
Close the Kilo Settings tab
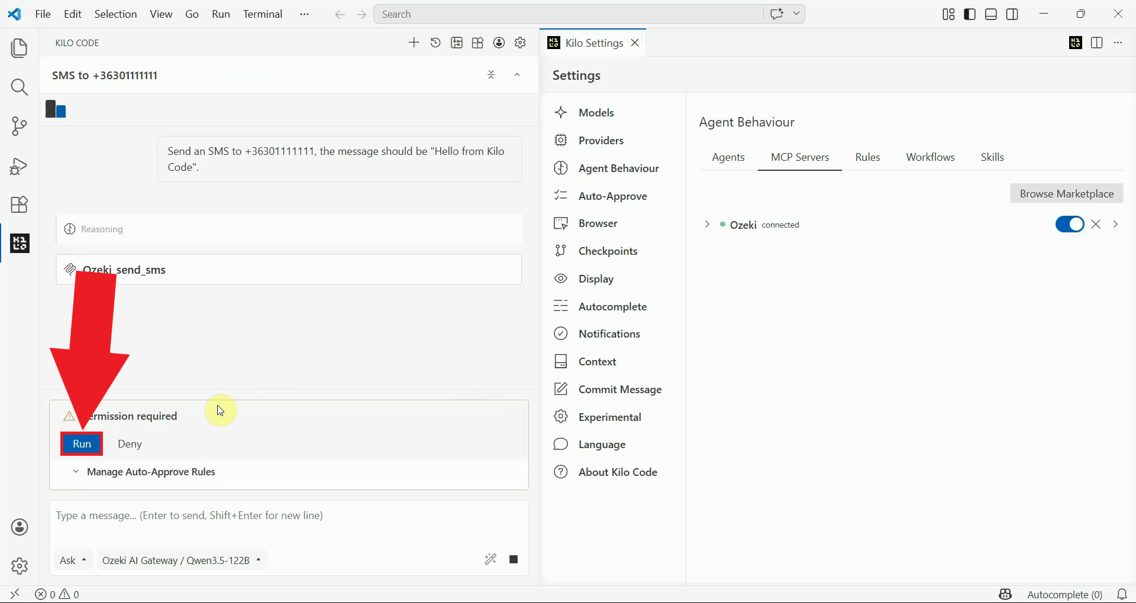[x=635, y=43]
